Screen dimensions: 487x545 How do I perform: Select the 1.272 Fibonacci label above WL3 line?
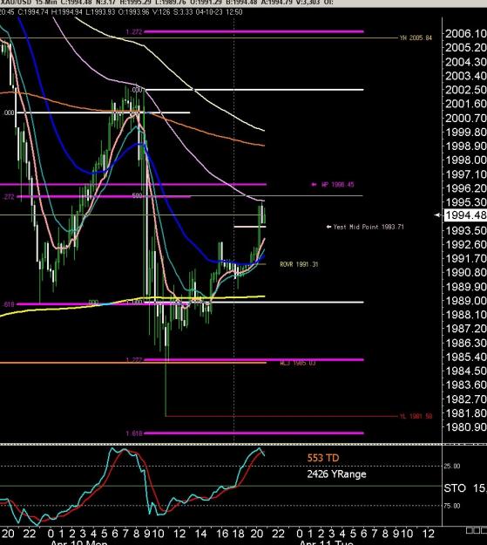click(x=134, y=360)
